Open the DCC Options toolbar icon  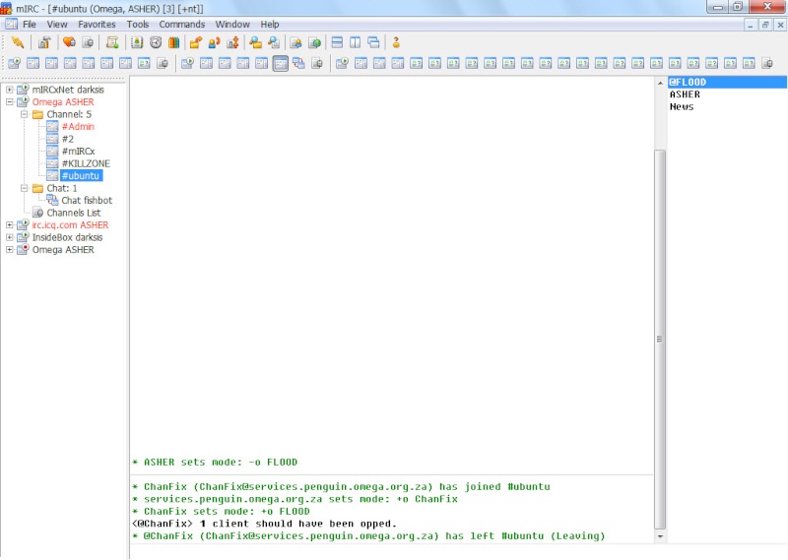tap(232, 42)
